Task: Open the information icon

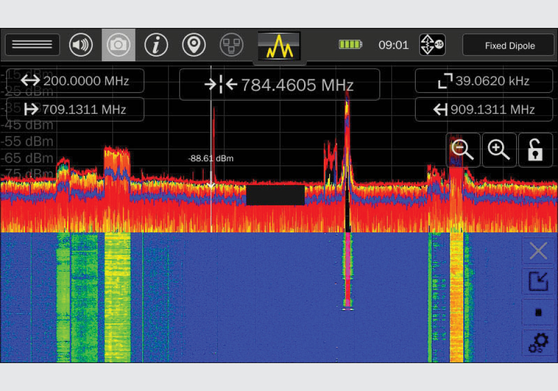Action: (x=156, y=45)
